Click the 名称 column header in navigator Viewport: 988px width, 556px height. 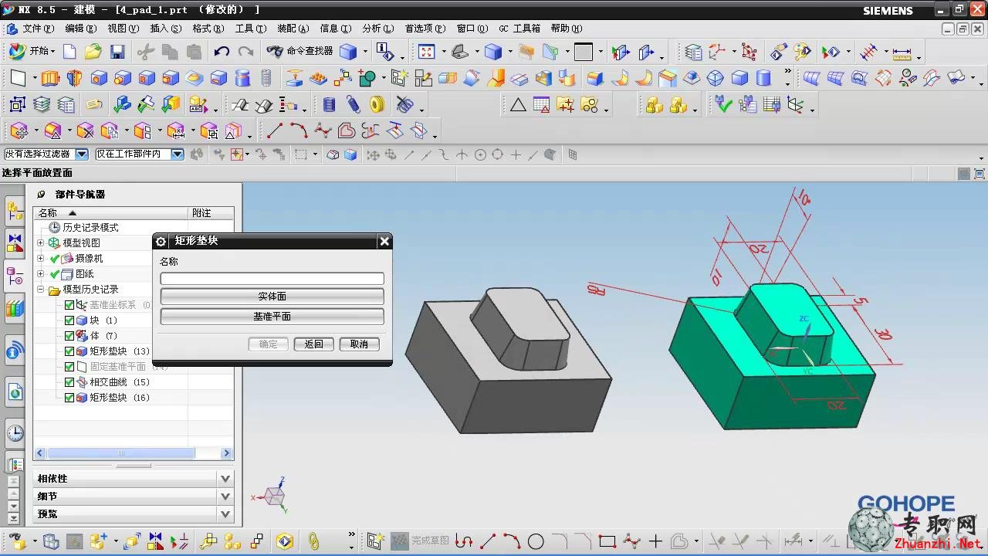111,213
